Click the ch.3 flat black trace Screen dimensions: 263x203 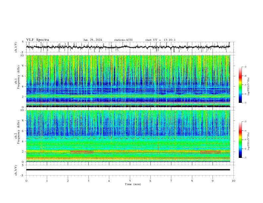(x=128, y=170)
